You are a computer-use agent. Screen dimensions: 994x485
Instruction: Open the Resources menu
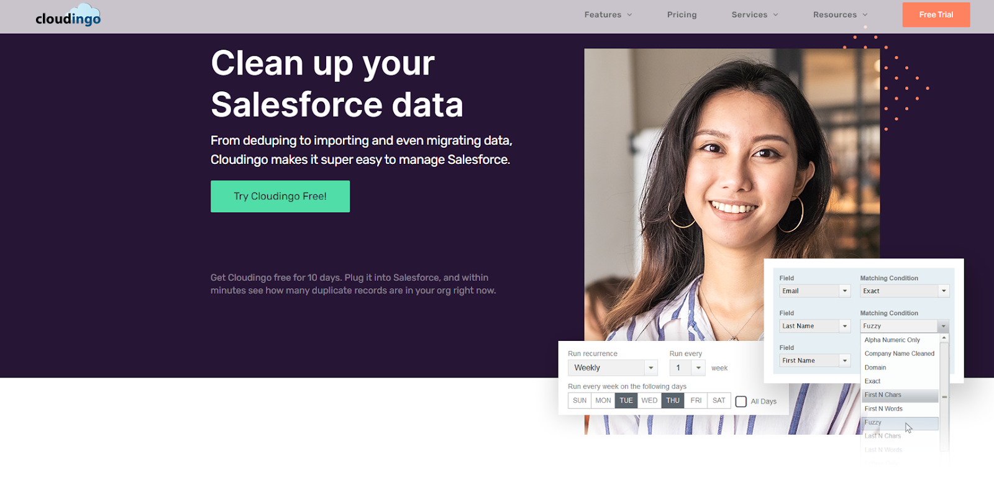coord(841,15)
